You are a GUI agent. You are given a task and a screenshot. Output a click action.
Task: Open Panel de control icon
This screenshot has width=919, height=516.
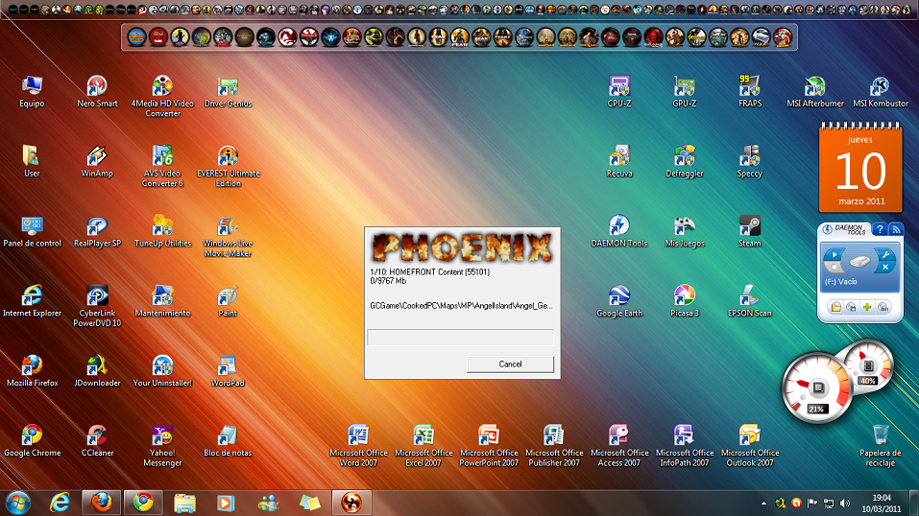(32, 232)
